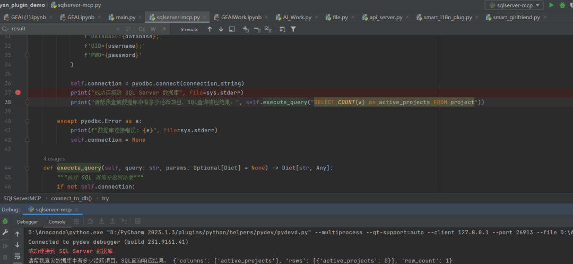Open the sqlserver-mcp run configuration dropdown
This screenshot has width=573, height=264.
[514, 5]
